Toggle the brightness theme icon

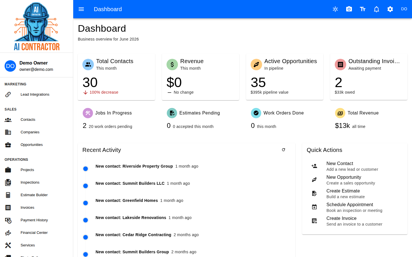coord(335,9)
